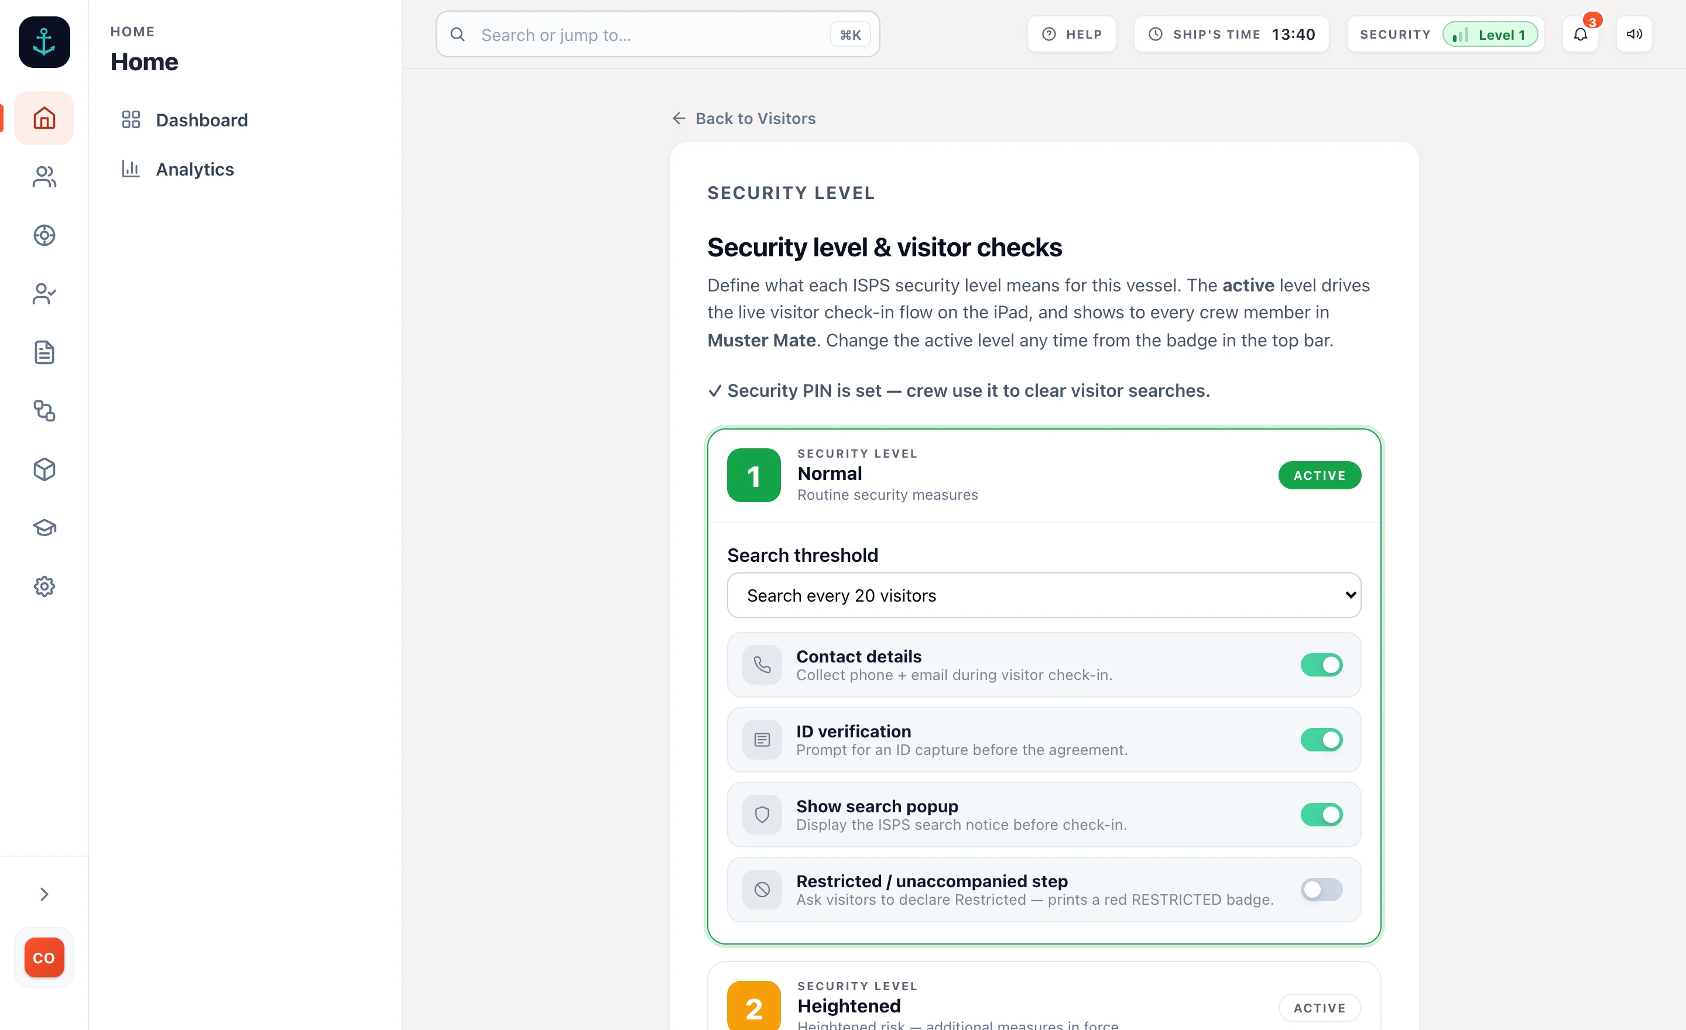Open the Security Level 1 badge
The image size is (1686, 1030).
(x=1490, y=34)
